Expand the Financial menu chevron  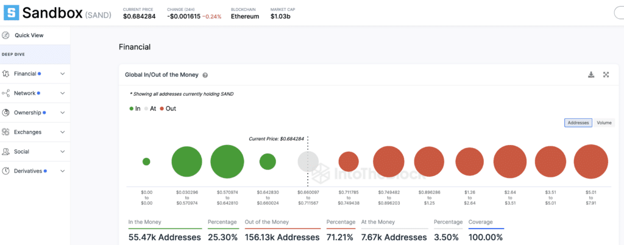[63, 74]
